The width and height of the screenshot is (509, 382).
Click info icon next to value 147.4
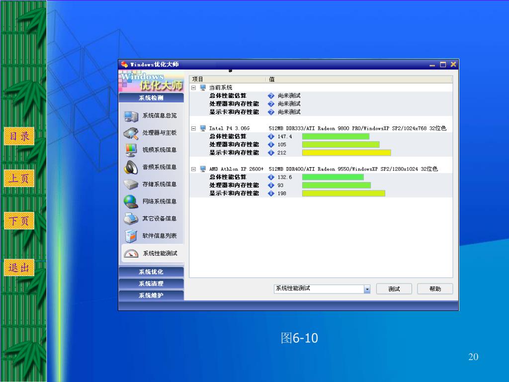(x=271, y=136)
